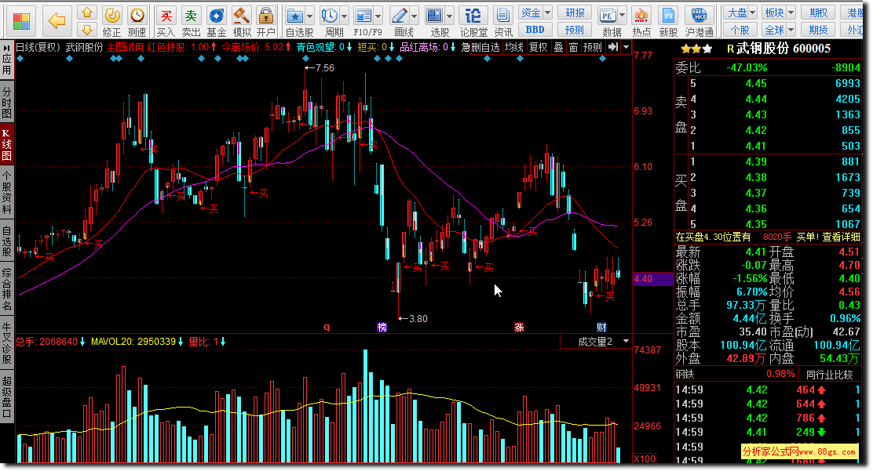Expand the F10/F9 dropdown arrow
873x471 pixels.
tap(378, 16)
